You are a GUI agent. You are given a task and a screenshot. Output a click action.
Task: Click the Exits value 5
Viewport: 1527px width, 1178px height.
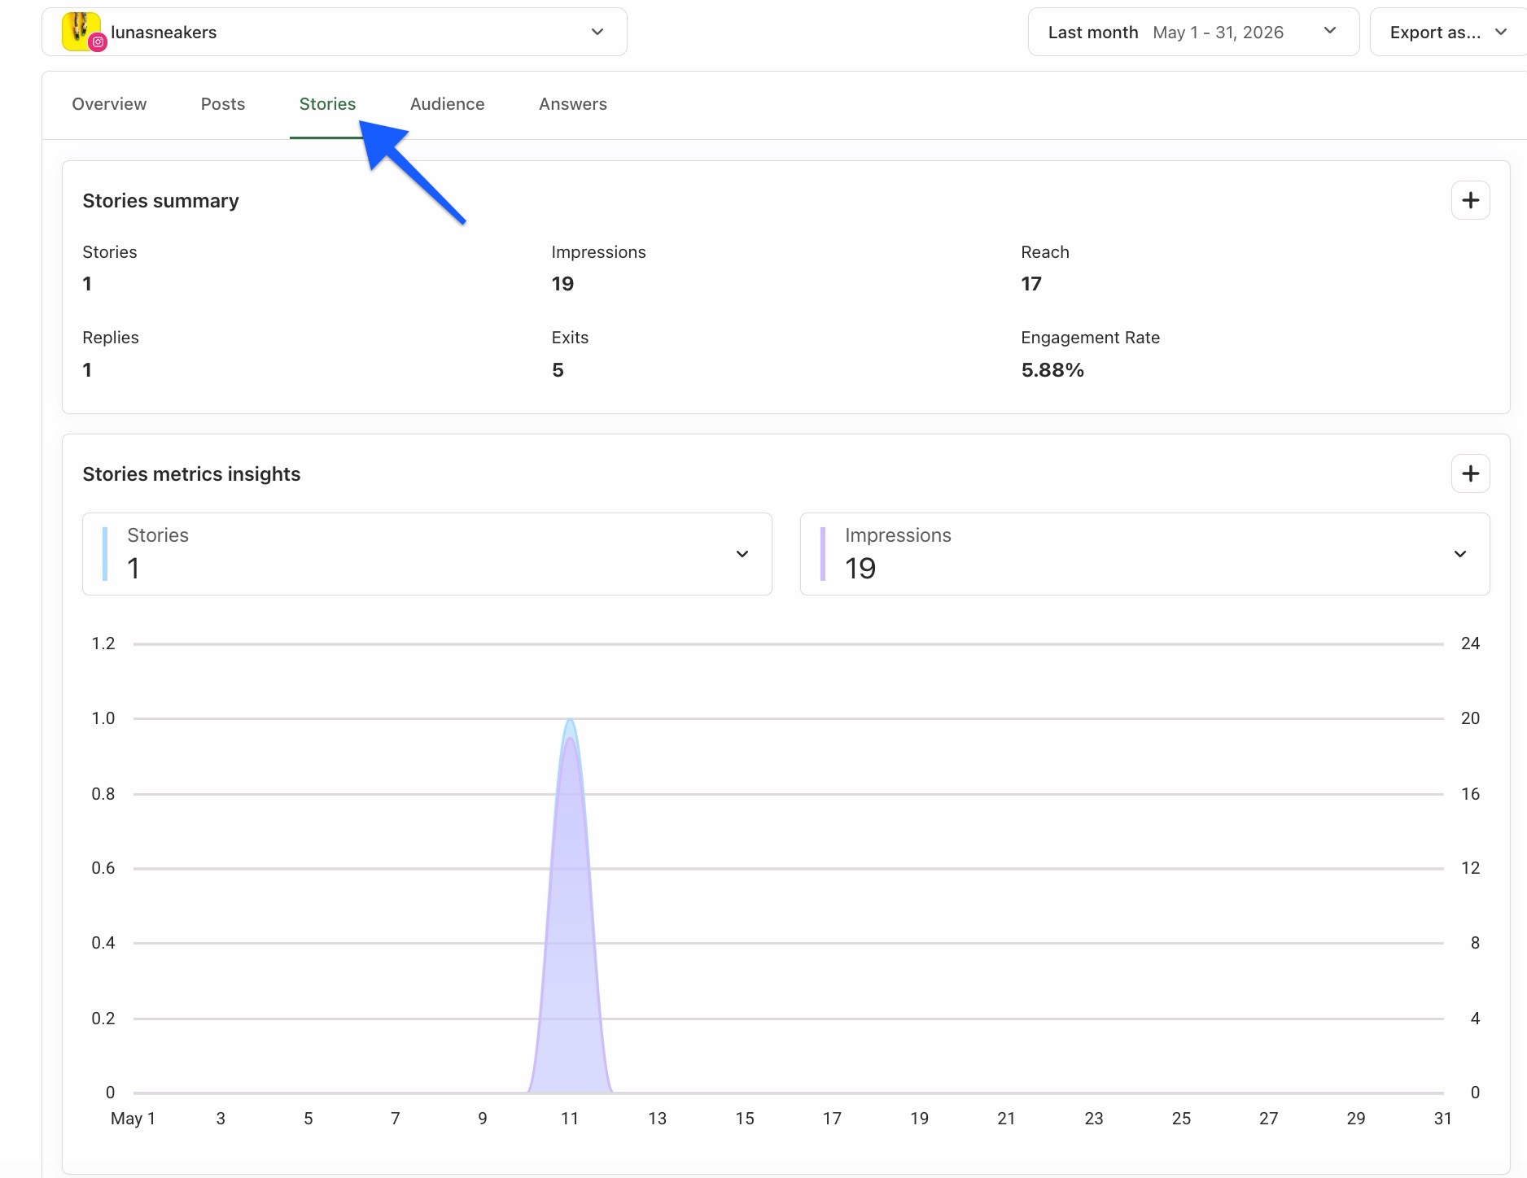coord(558,370)
